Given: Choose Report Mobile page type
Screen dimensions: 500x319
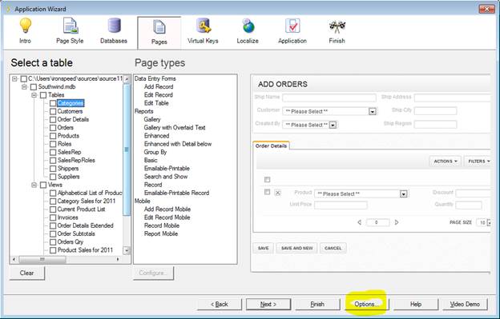Looking at the screenshot, I should [161, 233].
